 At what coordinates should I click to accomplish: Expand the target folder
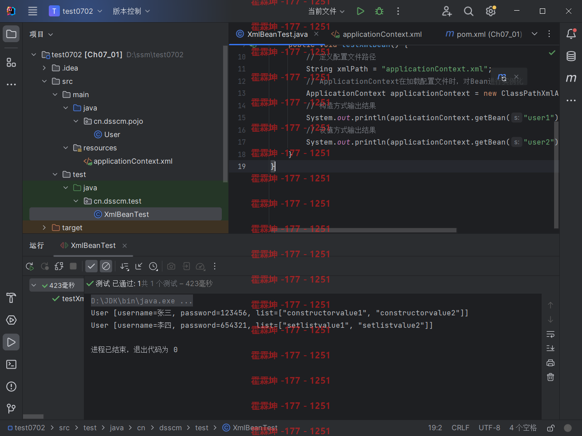pos(44,228)
